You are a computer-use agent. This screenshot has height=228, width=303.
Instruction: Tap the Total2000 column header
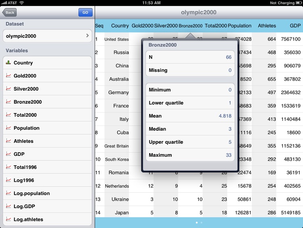click(x=216, y=26)
